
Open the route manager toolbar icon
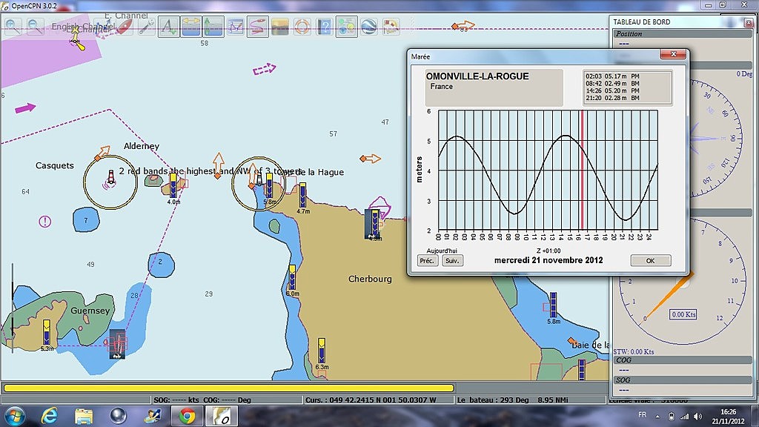pos(235,26)
